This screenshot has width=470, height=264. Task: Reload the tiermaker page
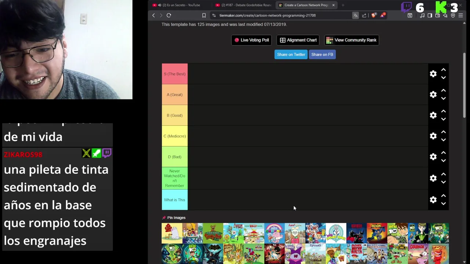[x=169, y=15]
